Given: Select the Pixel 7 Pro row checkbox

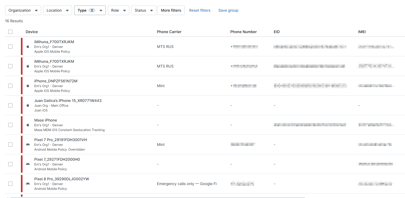Looking at the screenshot, I should 10,145.
